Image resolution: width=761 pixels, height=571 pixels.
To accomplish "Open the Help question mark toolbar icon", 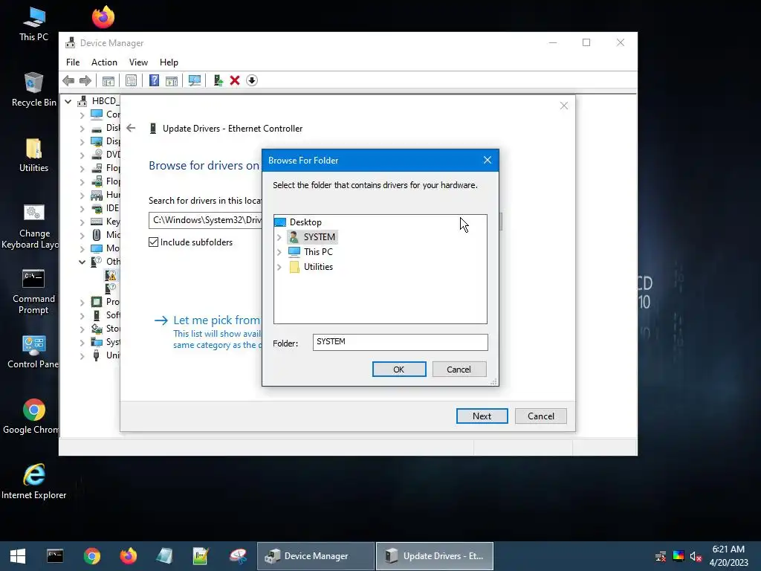I will (x=154, y=80).
